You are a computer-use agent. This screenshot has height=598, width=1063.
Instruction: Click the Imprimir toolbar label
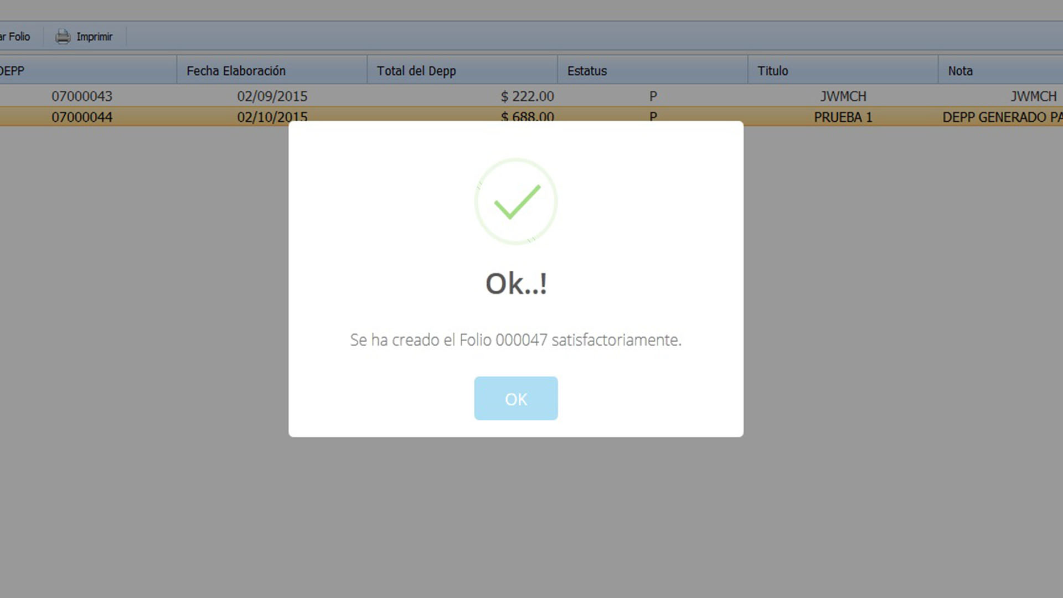click(x=94, y=37)
